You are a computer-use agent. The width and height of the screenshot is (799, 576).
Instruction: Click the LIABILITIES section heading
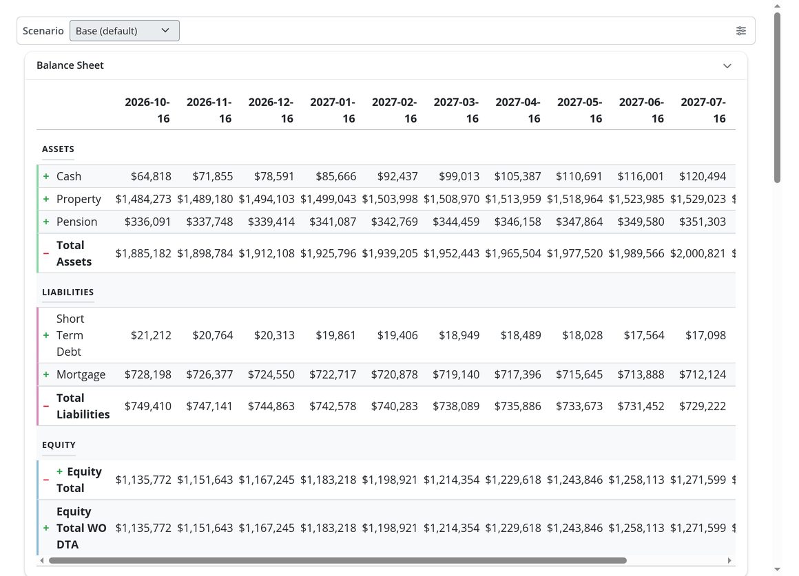point(68,292)
